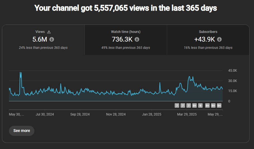
Task: Click the leftmost video marker labeled 7
Action: pos(177,106)
